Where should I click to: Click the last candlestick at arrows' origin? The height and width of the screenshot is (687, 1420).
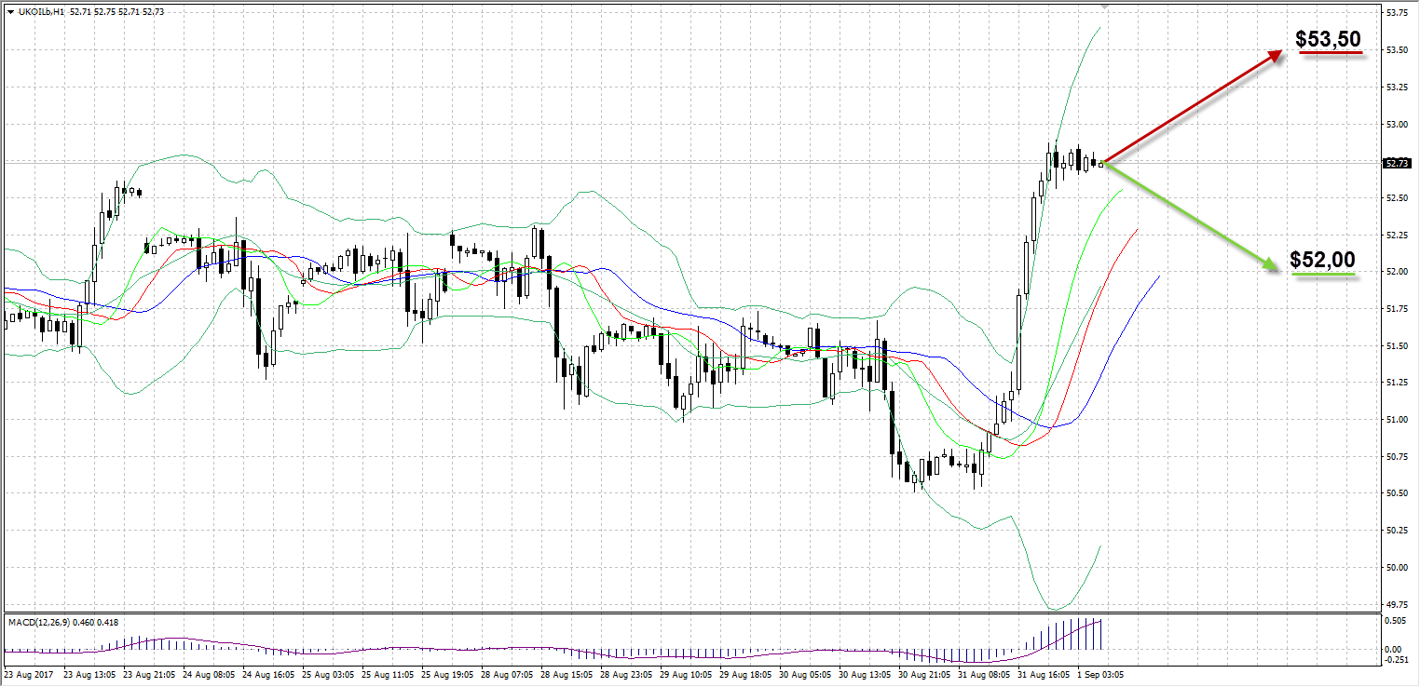(1101, 164)
